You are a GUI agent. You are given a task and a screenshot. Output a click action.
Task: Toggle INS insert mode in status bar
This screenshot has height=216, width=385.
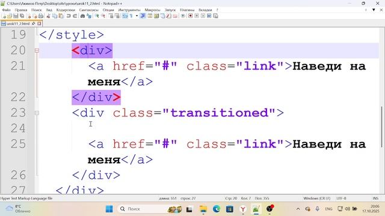pyautogui.click(x=375, y=199)
